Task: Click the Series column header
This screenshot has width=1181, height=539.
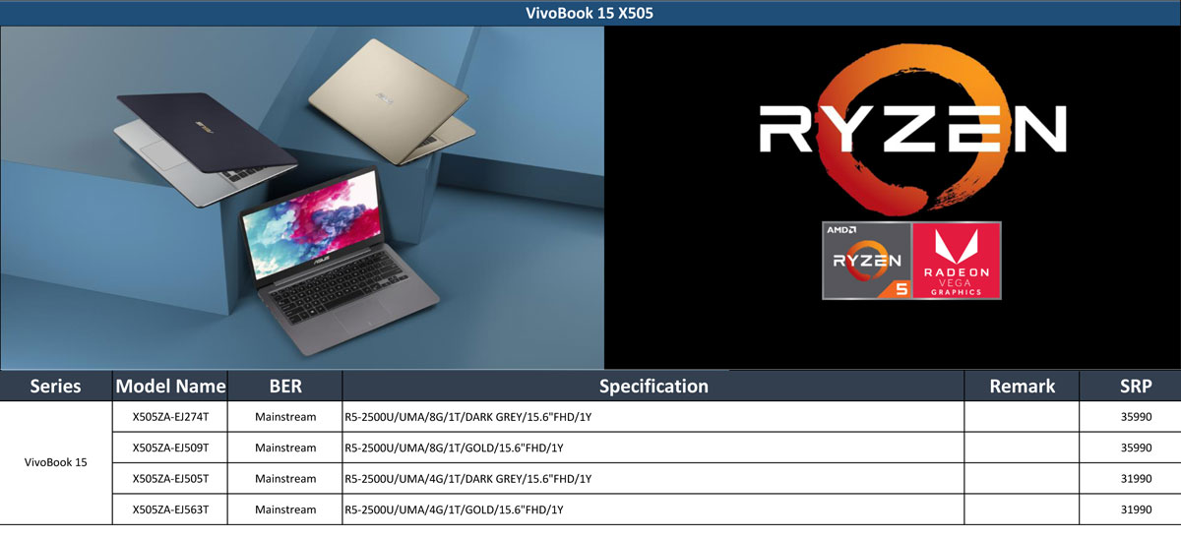Action: [x=56, y=386]
